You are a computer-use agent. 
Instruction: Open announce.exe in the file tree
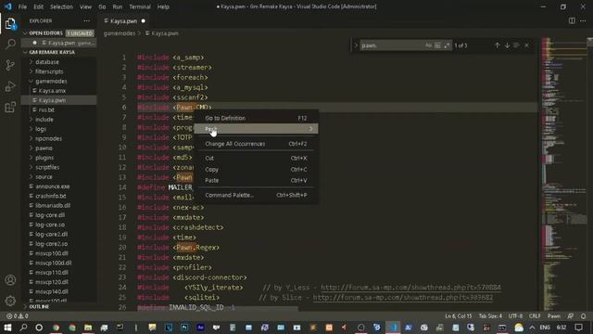coord(53,186)
